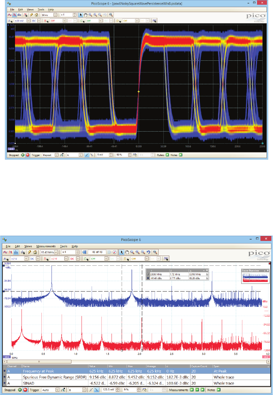Choose hand pan tool in bottom spectrum window

pos(128,252)
